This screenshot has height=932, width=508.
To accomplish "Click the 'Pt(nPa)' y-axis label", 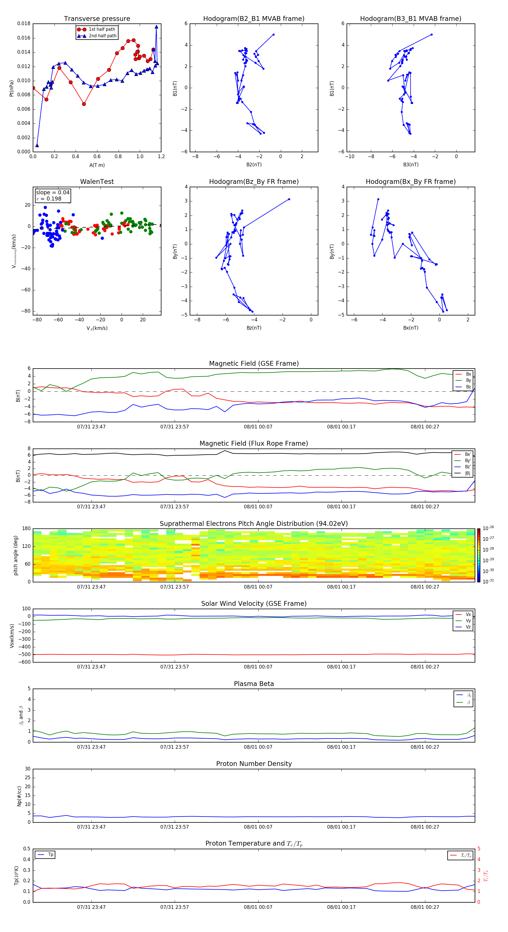I will pyautogui.click(x=12, y=88).
